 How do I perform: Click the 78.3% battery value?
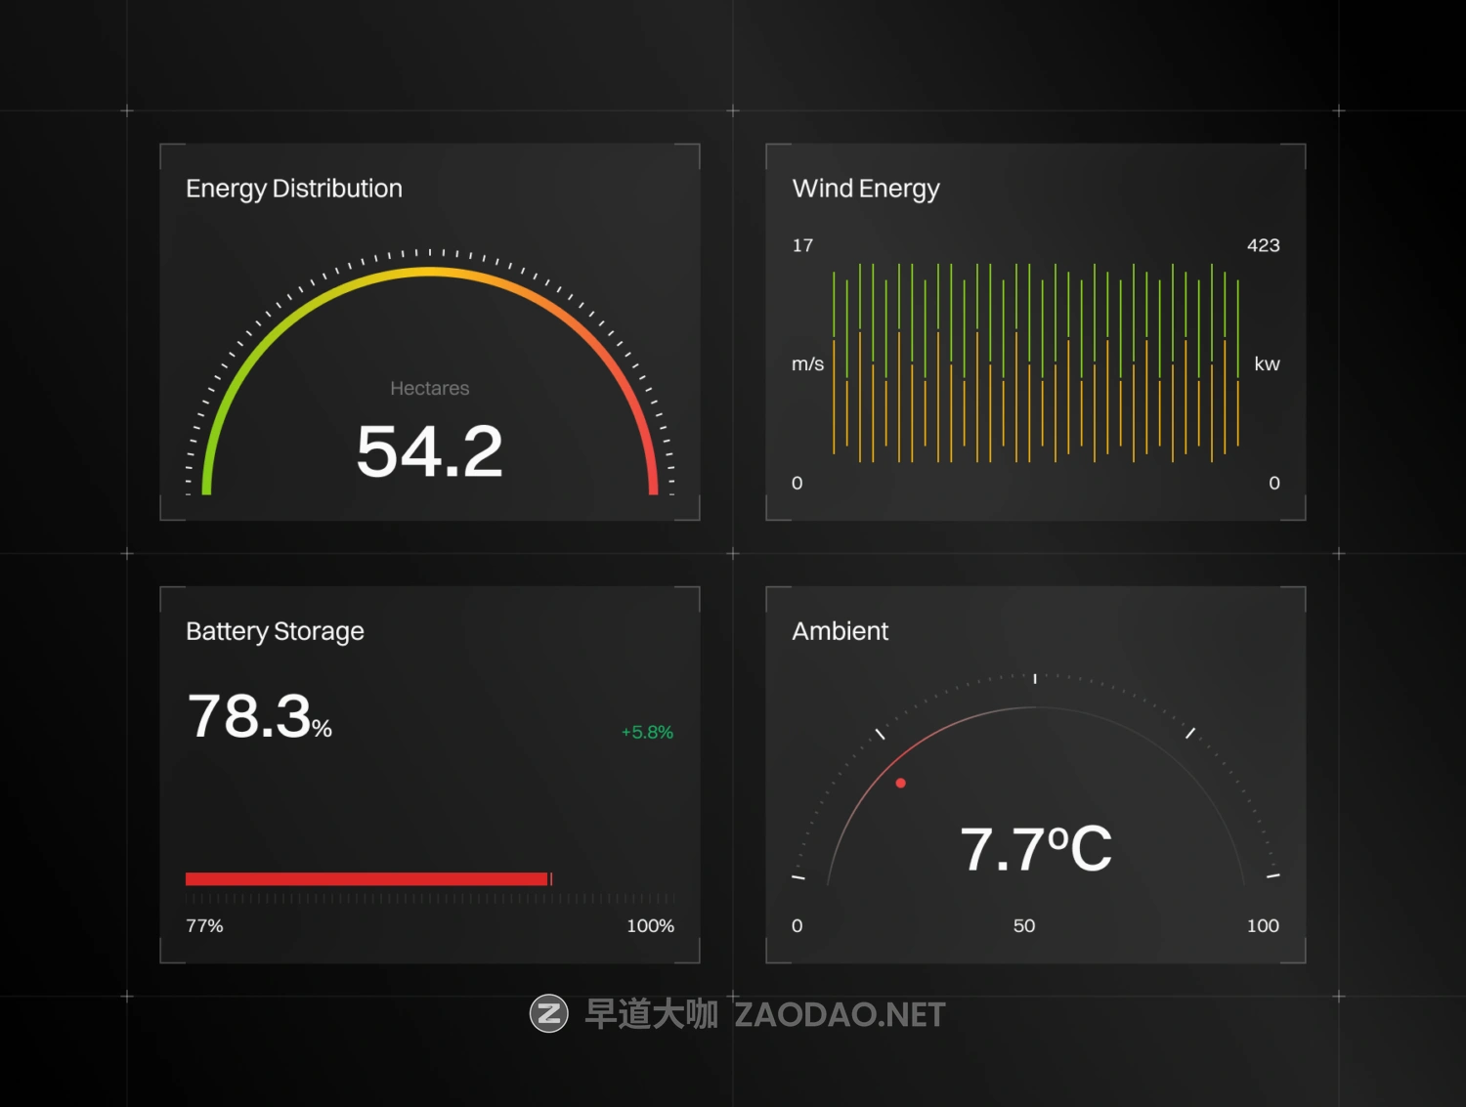[260, 715]
